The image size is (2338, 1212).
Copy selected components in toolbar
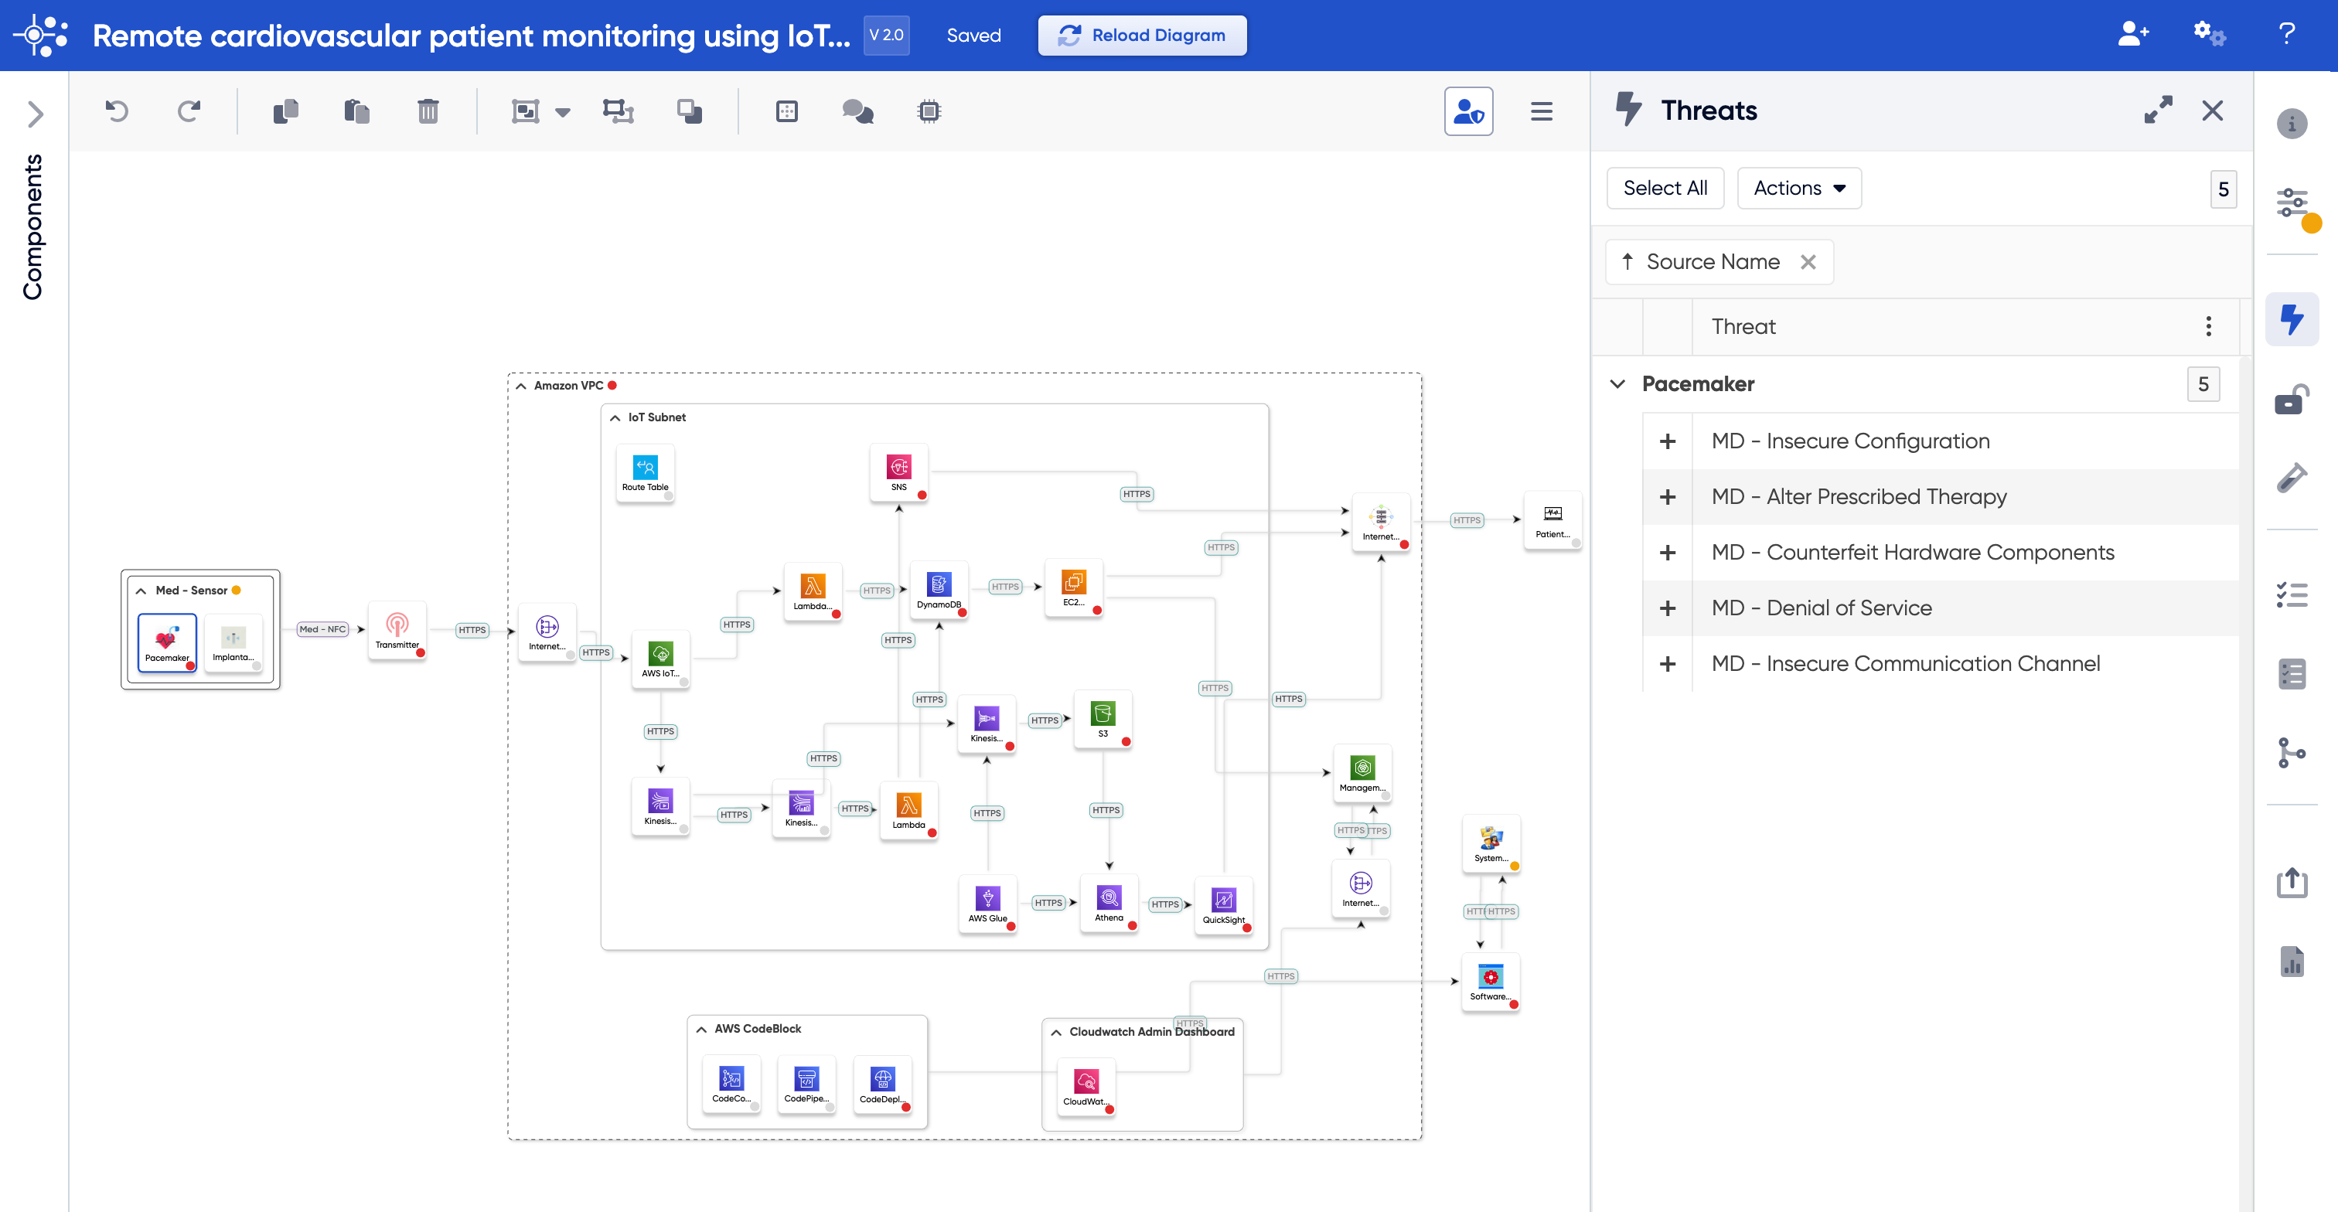[x=286, y=111]
